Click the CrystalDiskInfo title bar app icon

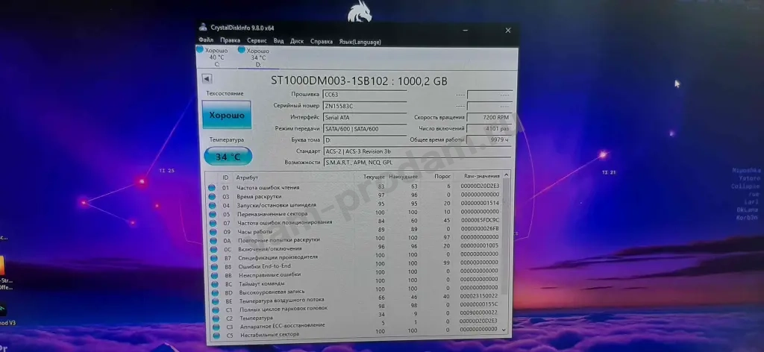tap(203, 28)
